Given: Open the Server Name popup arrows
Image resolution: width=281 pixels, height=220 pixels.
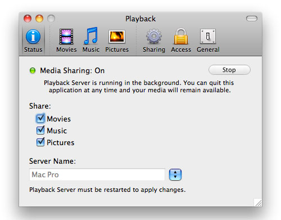Looking at the screenshot, I should coord(175,174).
